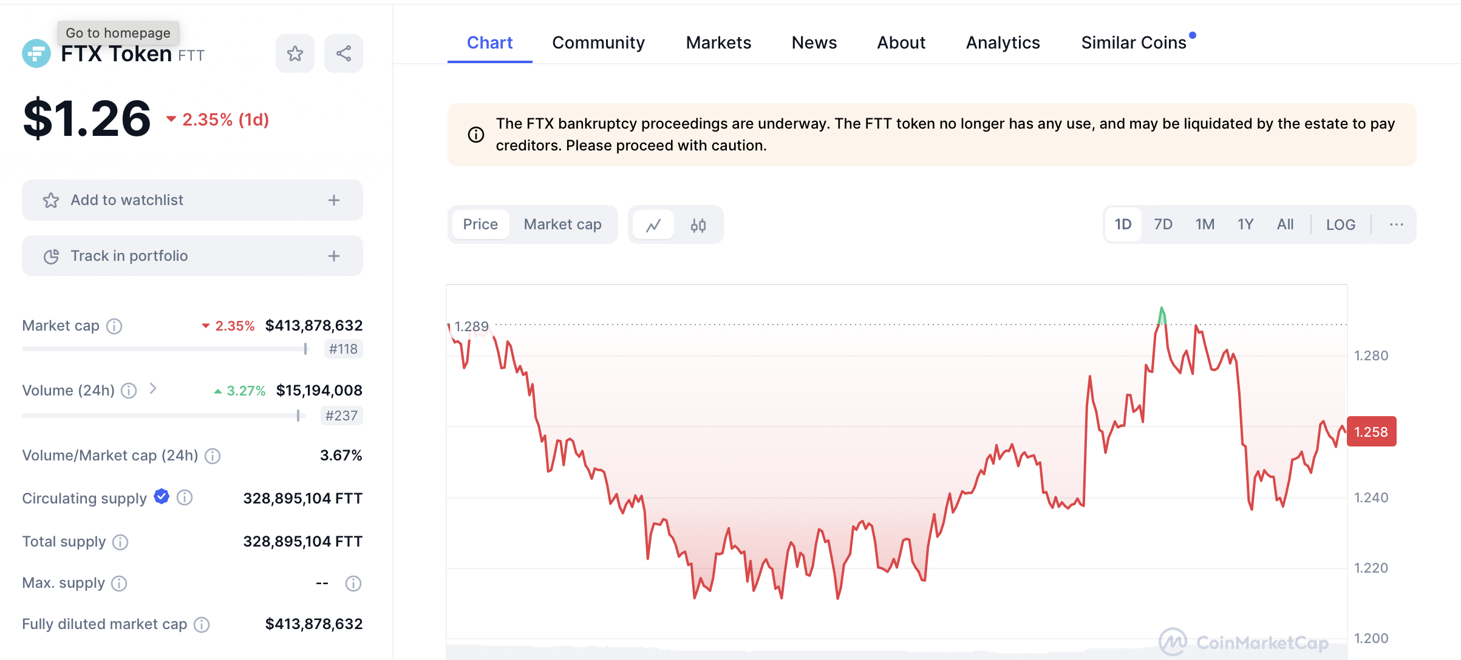Click the Circulating supply info icon
Image resolution: width=1461 pixels, height=660 pixels.
coord(185,498)
